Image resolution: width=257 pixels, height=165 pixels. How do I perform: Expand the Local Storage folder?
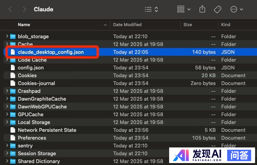pos(7,122)
